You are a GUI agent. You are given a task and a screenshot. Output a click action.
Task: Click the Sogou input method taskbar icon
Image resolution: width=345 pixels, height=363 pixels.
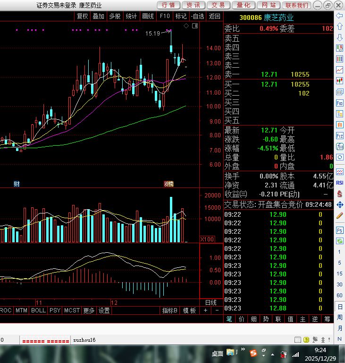(x=253, y=353)
